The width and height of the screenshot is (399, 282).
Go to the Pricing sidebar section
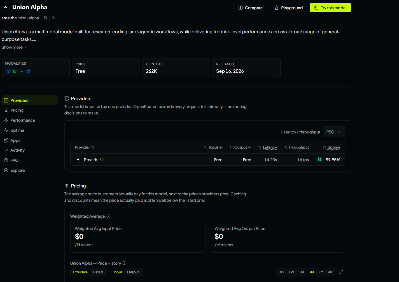30,110
